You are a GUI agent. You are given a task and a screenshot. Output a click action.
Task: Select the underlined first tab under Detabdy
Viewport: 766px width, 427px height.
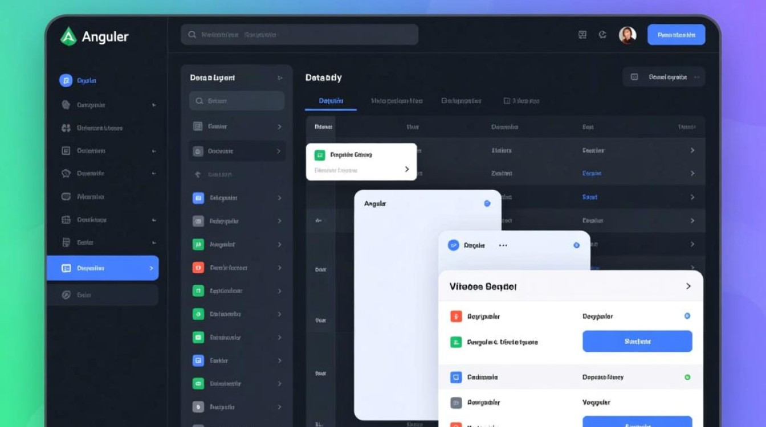point(331,101)
